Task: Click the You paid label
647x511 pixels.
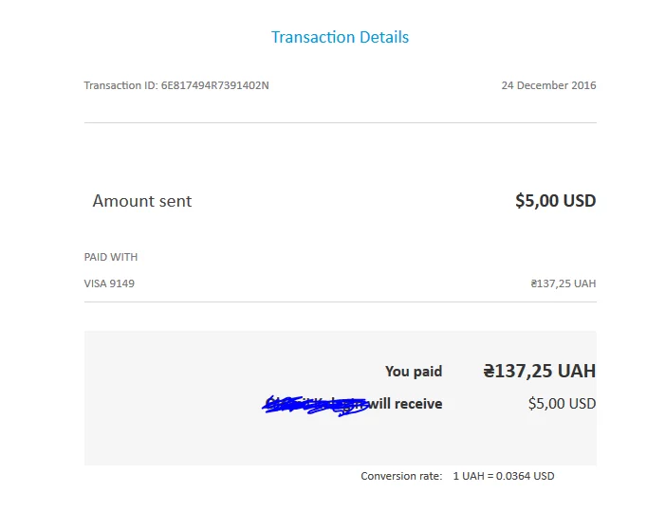Action: [x=414, y=372]
